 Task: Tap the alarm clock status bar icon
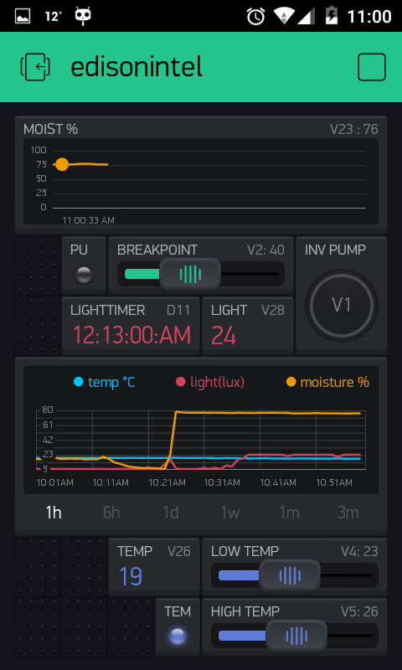pos(255,16)
